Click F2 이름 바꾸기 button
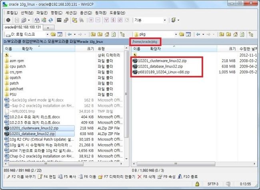 [21, 177]
